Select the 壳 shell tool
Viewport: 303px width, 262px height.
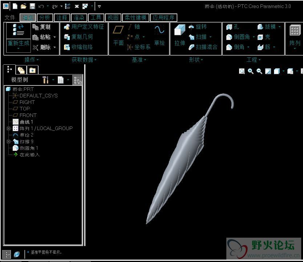coord(264,37)
